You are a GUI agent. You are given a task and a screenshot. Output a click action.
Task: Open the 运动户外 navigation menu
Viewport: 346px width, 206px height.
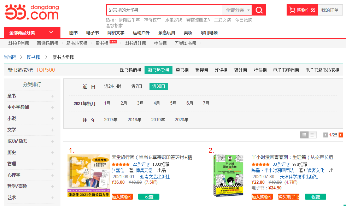[141, 33]
